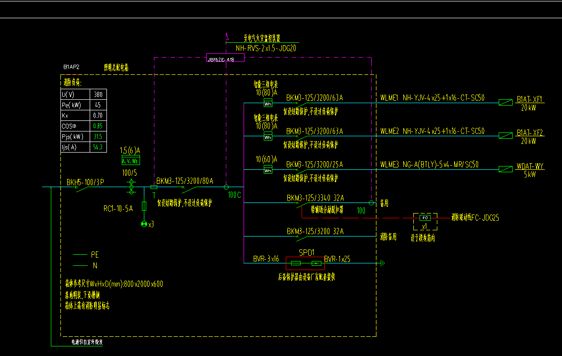Viewport: 562px width, 356px height.
Task: Click the small T sensor on the incoming line
Action: 154,187
